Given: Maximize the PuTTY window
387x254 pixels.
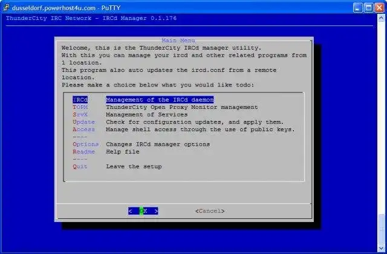Looking at the screenshot, I should [x=368, y=8].
